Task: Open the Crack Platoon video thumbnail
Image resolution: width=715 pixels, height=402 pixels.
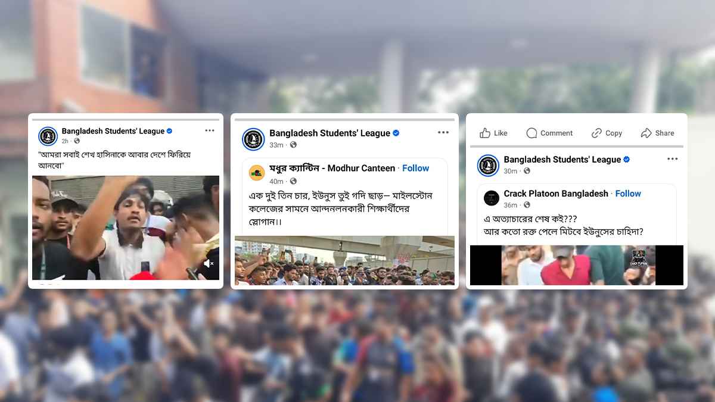Action: (x=577, y=265)
